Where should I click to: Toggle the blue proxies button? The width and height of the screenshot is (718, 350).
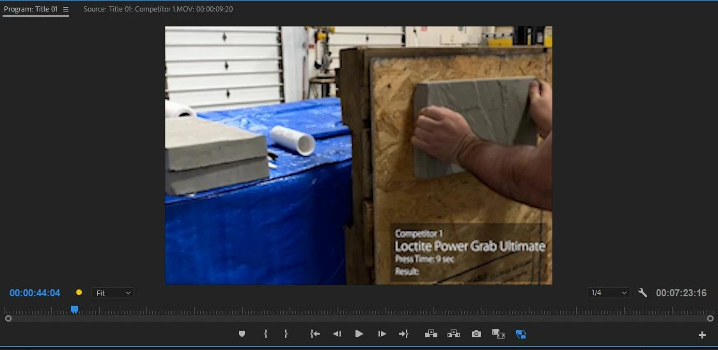click(x=520, y=334)
